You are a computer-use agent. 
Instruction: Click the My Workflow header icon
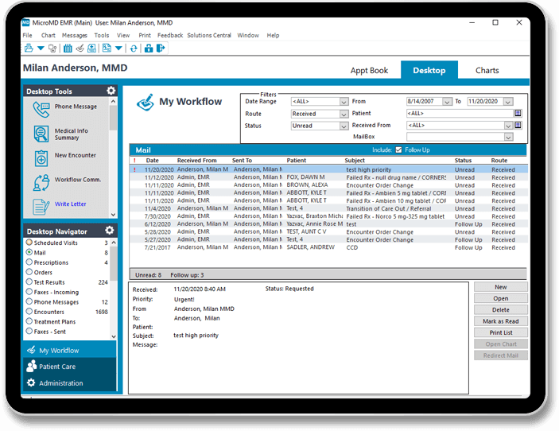point(145,103)
